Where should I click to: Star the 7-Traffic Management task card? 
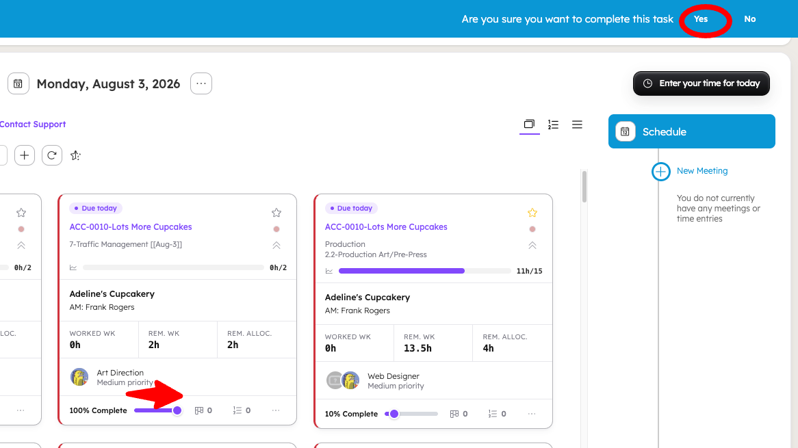[276, 213]
